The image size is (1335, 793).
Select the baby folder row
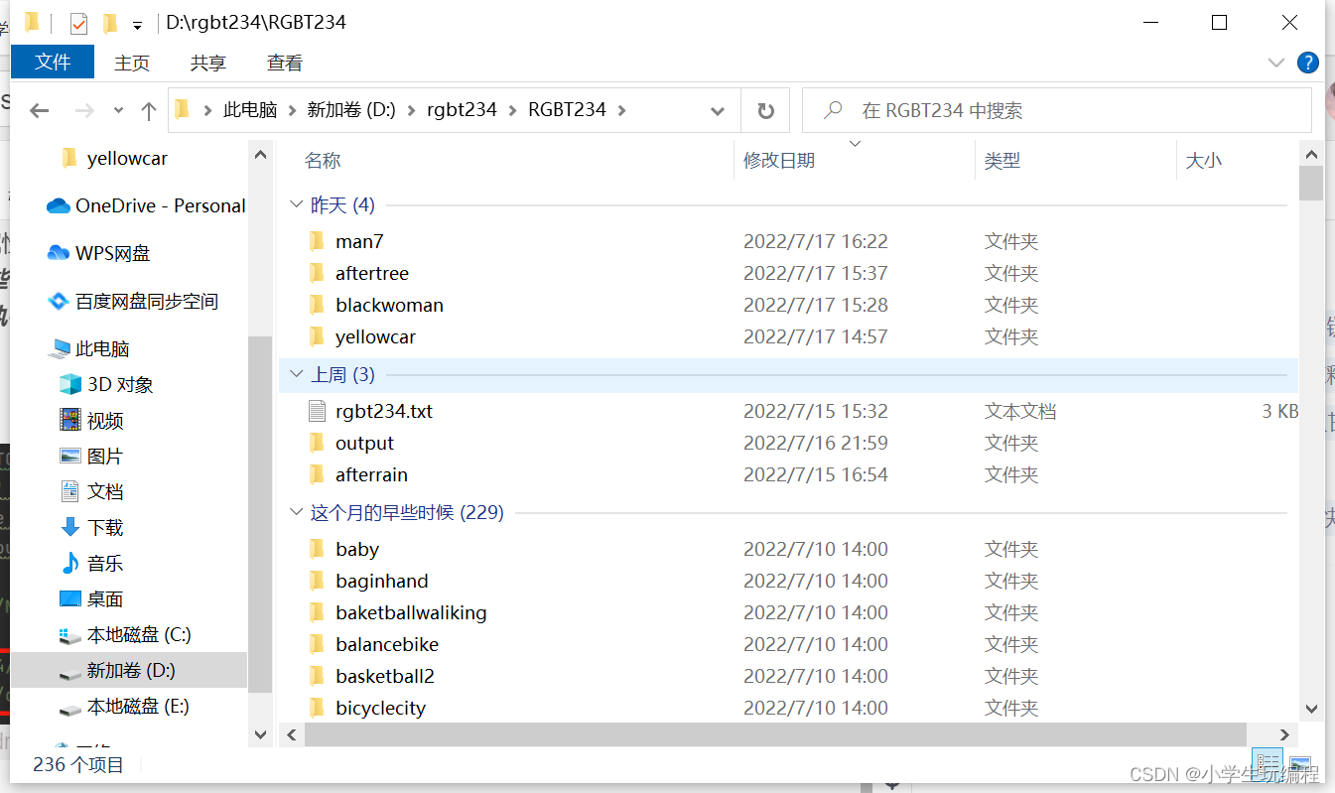(x=788, y=549)
